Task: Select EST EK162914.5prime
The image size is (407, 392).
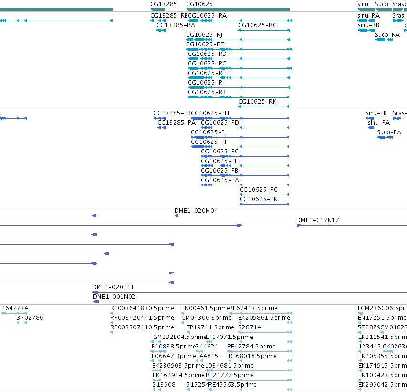Action: (x=178, y=375)
